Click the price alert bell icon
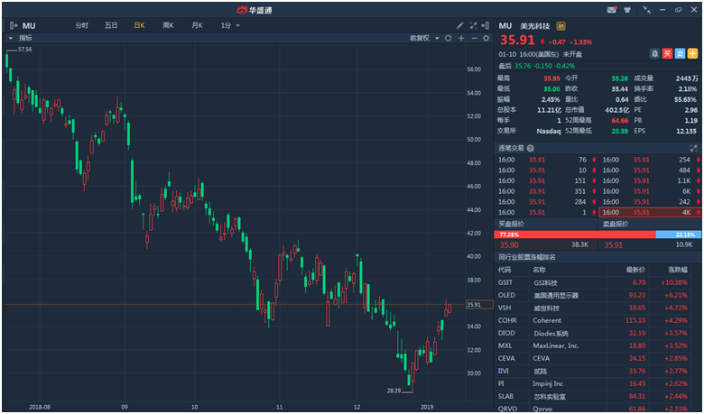Image resolution: width=704 pixels, height=414 pixels. pos(654,53)
